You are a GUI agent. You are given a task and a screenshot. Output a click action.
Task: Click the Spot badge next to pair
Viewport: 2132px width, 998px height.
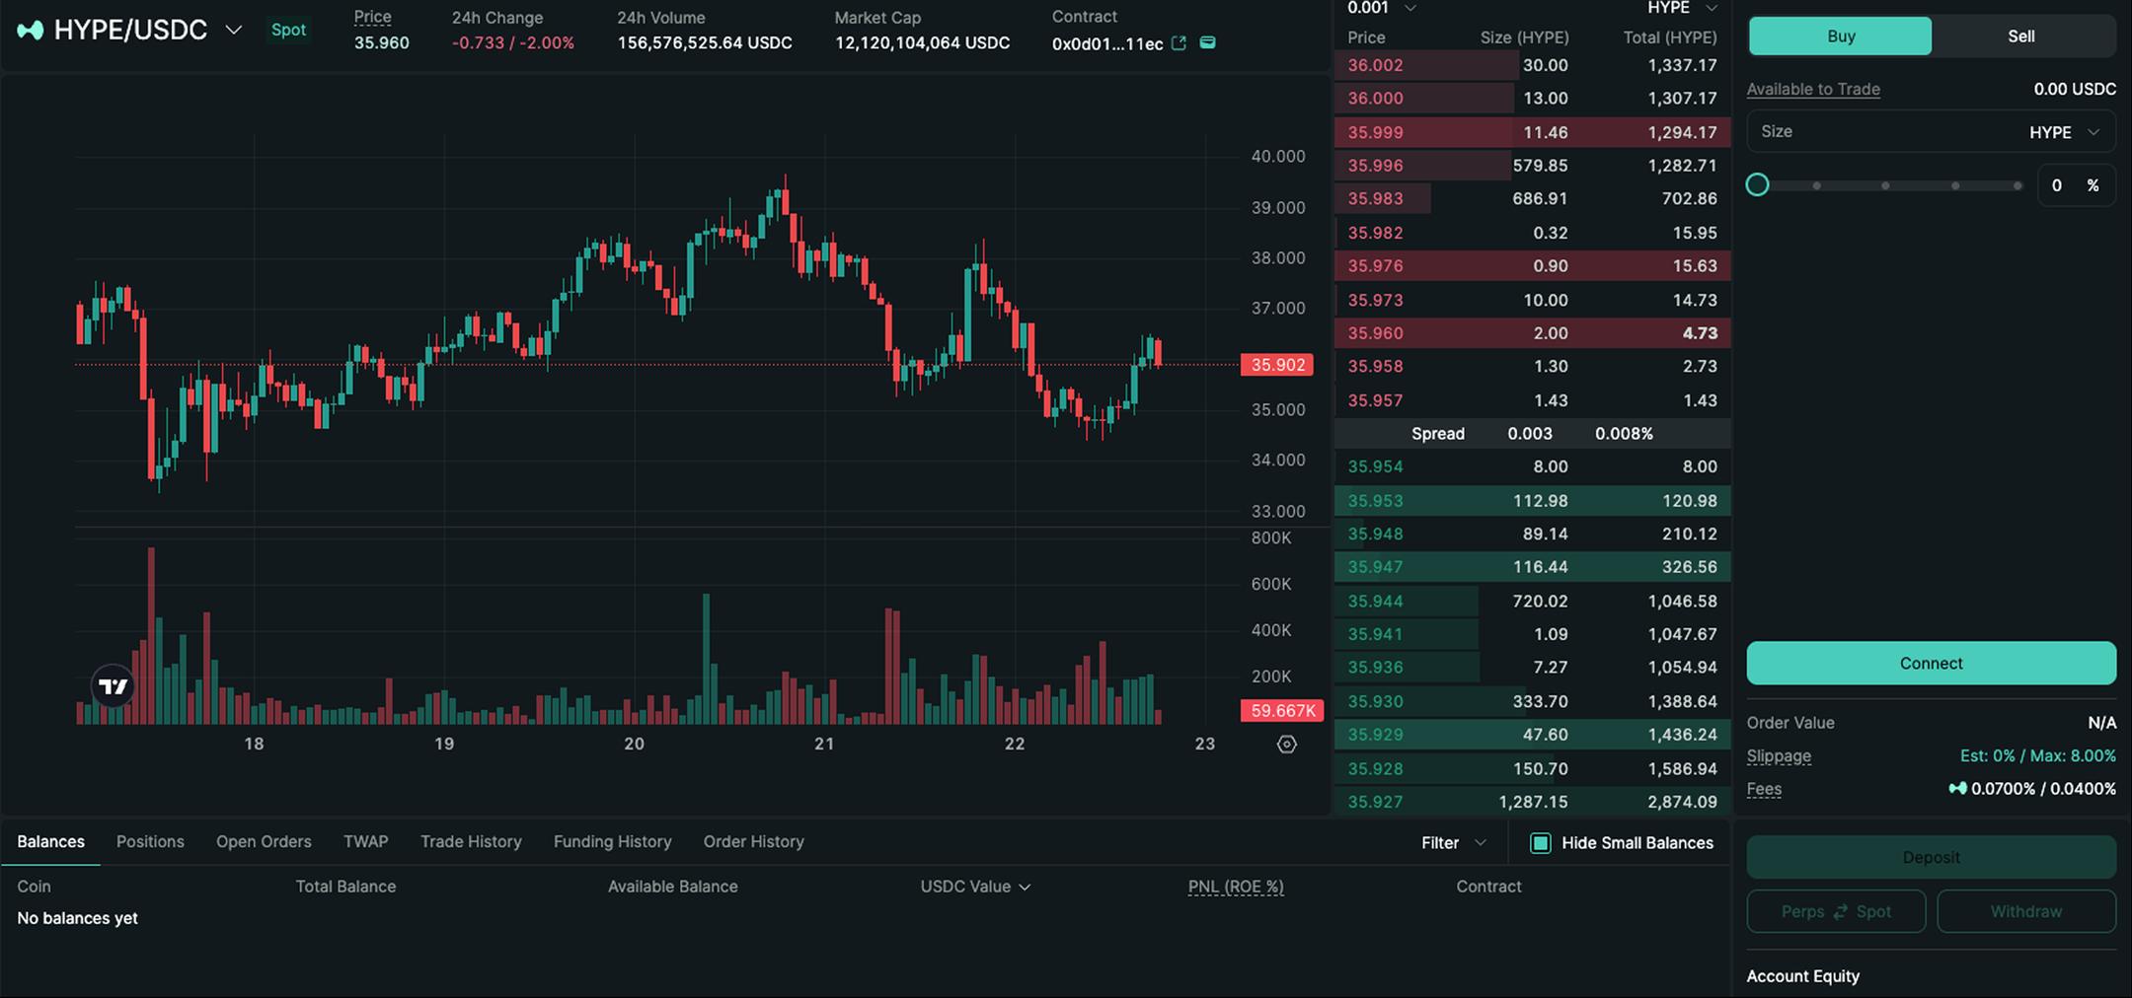(288, 30)
